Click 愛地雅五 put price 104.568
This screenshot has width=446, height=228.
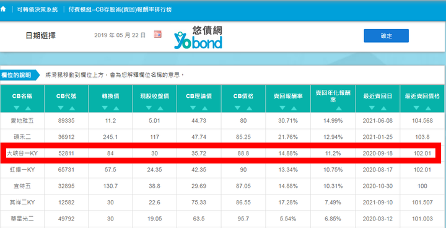coord(422,121)
